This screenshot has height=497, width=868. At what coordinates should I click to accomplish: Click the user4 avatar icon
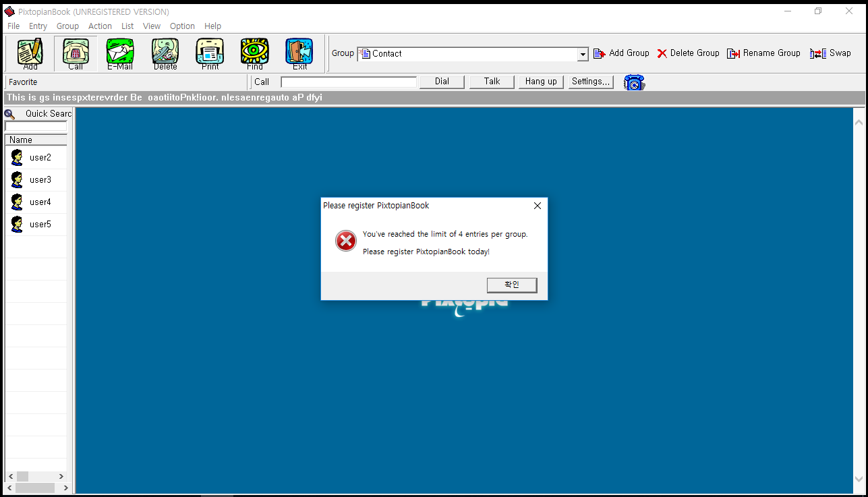17,202
